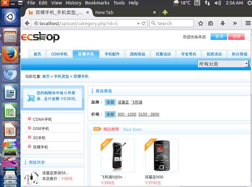Viewport: 252px width, 187px height.
Task: Click the 诺基亚N96 product image
Action: (162, 156)
